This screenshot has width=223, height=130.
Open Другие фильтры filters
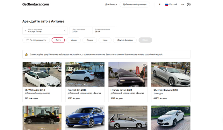[125, 40]
